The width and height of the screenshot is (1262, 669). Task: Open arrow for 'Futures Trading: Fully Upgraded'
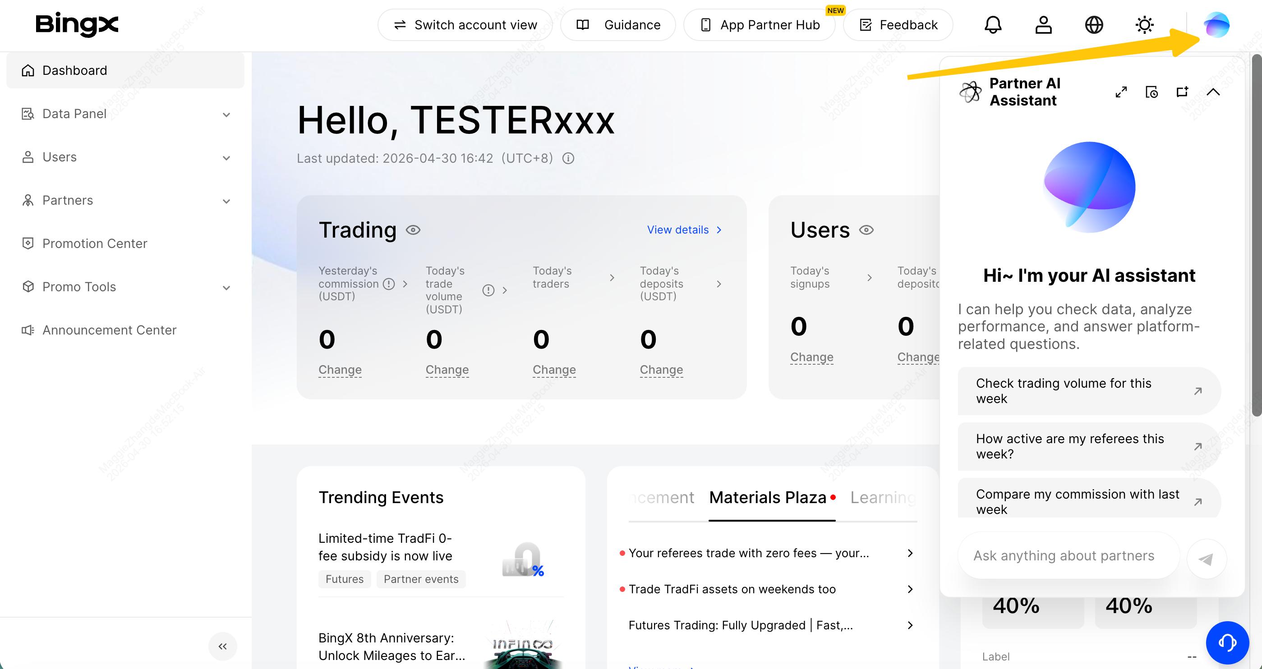[910, 625]
